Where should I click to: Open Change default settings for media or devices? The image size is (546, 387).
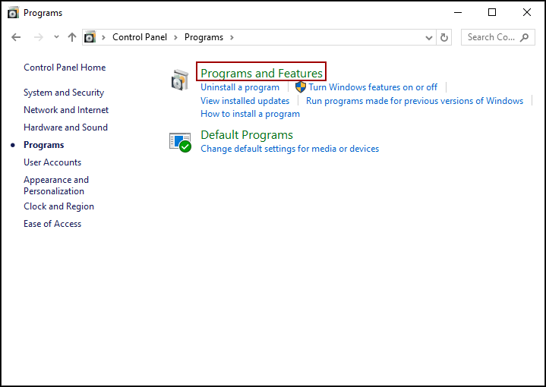[290, 149]
